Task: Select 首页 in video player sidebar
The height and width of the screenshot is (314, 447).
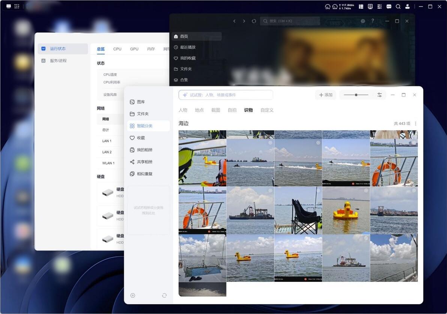Action: pos(197,36)
